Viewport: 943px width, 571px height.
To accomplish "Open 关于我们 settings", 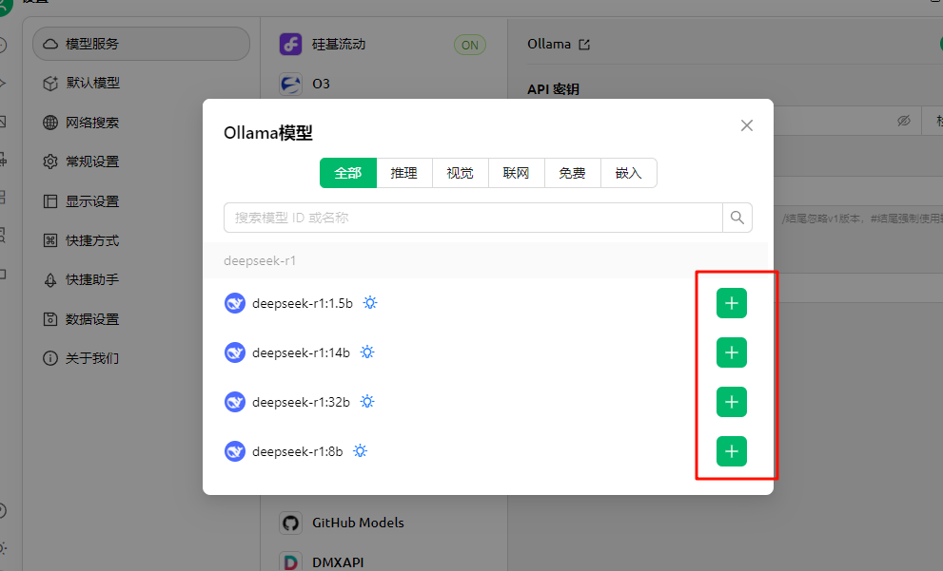I will 142,358.
